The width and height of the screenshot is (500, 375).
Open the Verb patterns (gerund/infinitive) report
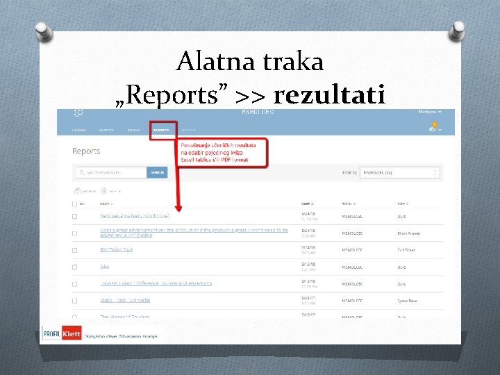134,216
